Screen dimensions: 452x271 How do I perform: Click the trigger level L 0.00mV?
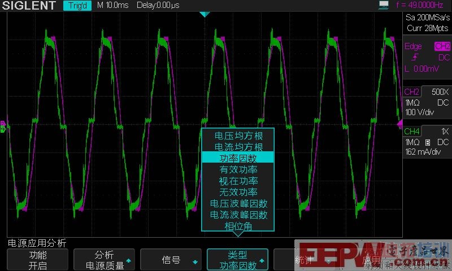(x=421, y=68)
